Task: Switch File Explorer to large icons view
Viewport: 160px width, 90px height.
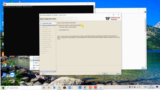Action: pyautogui.click(x=145, y=68)
